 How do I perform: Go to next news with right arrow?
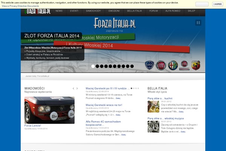tap(77, 88)
